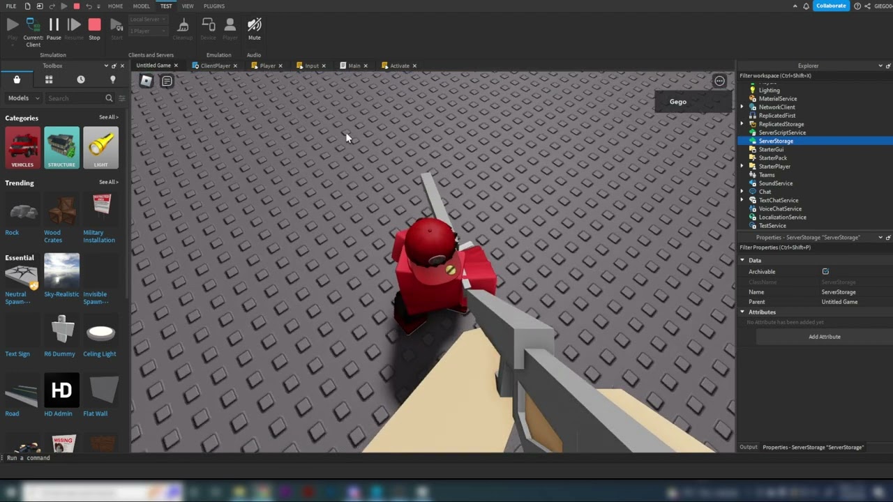Open the notifications bell icon
Image resolution: width=893 pixels, height=502 pixels.
tap(806, 6)
